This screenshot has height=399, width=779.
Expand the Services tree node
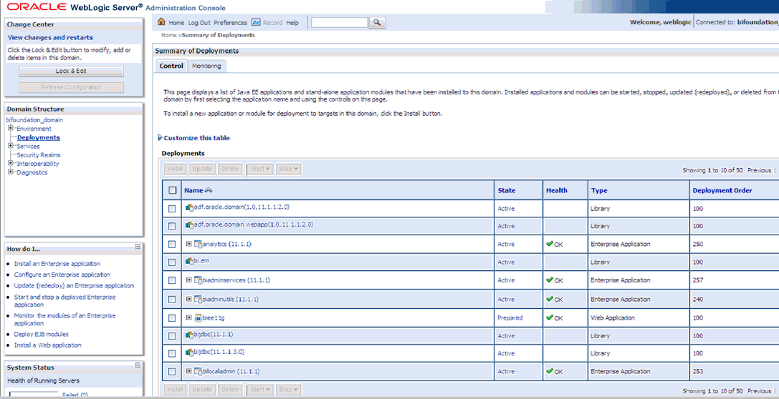pyautogui.click(x=11, y=146)
